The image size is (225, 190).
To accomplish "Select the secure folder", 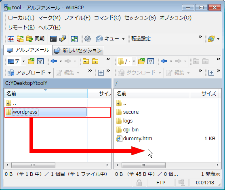I will 127,112.
